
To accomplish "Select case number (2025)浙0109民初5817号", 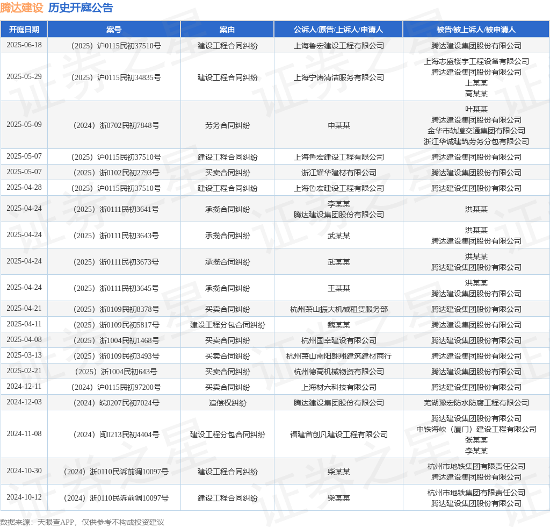I will 116,325.
